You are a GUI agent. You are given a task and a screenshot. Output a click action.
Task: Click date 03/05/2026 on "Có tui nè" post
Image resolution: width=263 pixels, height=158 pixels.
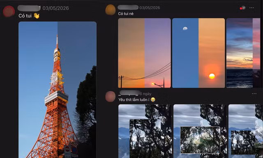[150, 8]
